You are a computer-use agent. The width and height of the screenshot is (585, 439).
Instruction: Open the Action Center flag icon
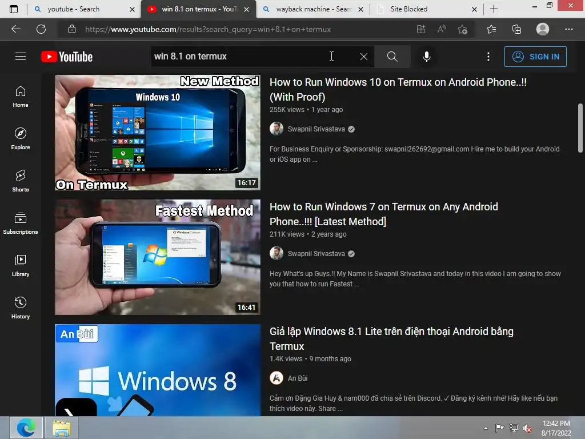pyautogui.click(x=499, y=428)
